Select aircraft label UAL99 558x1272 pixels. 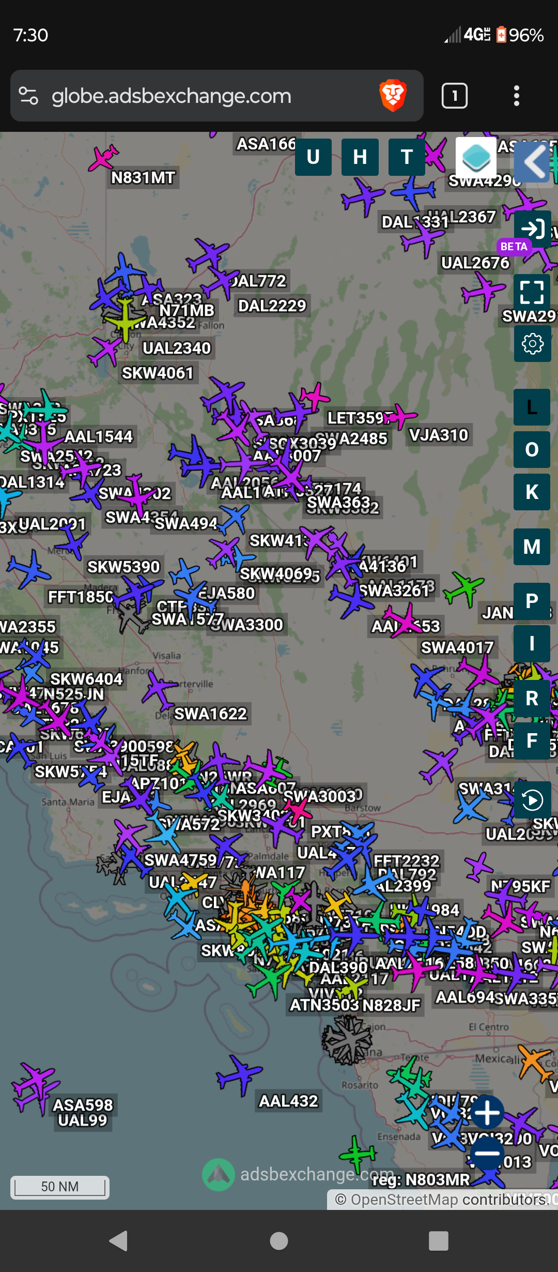pyautogui.click(x=83, y=1120)
